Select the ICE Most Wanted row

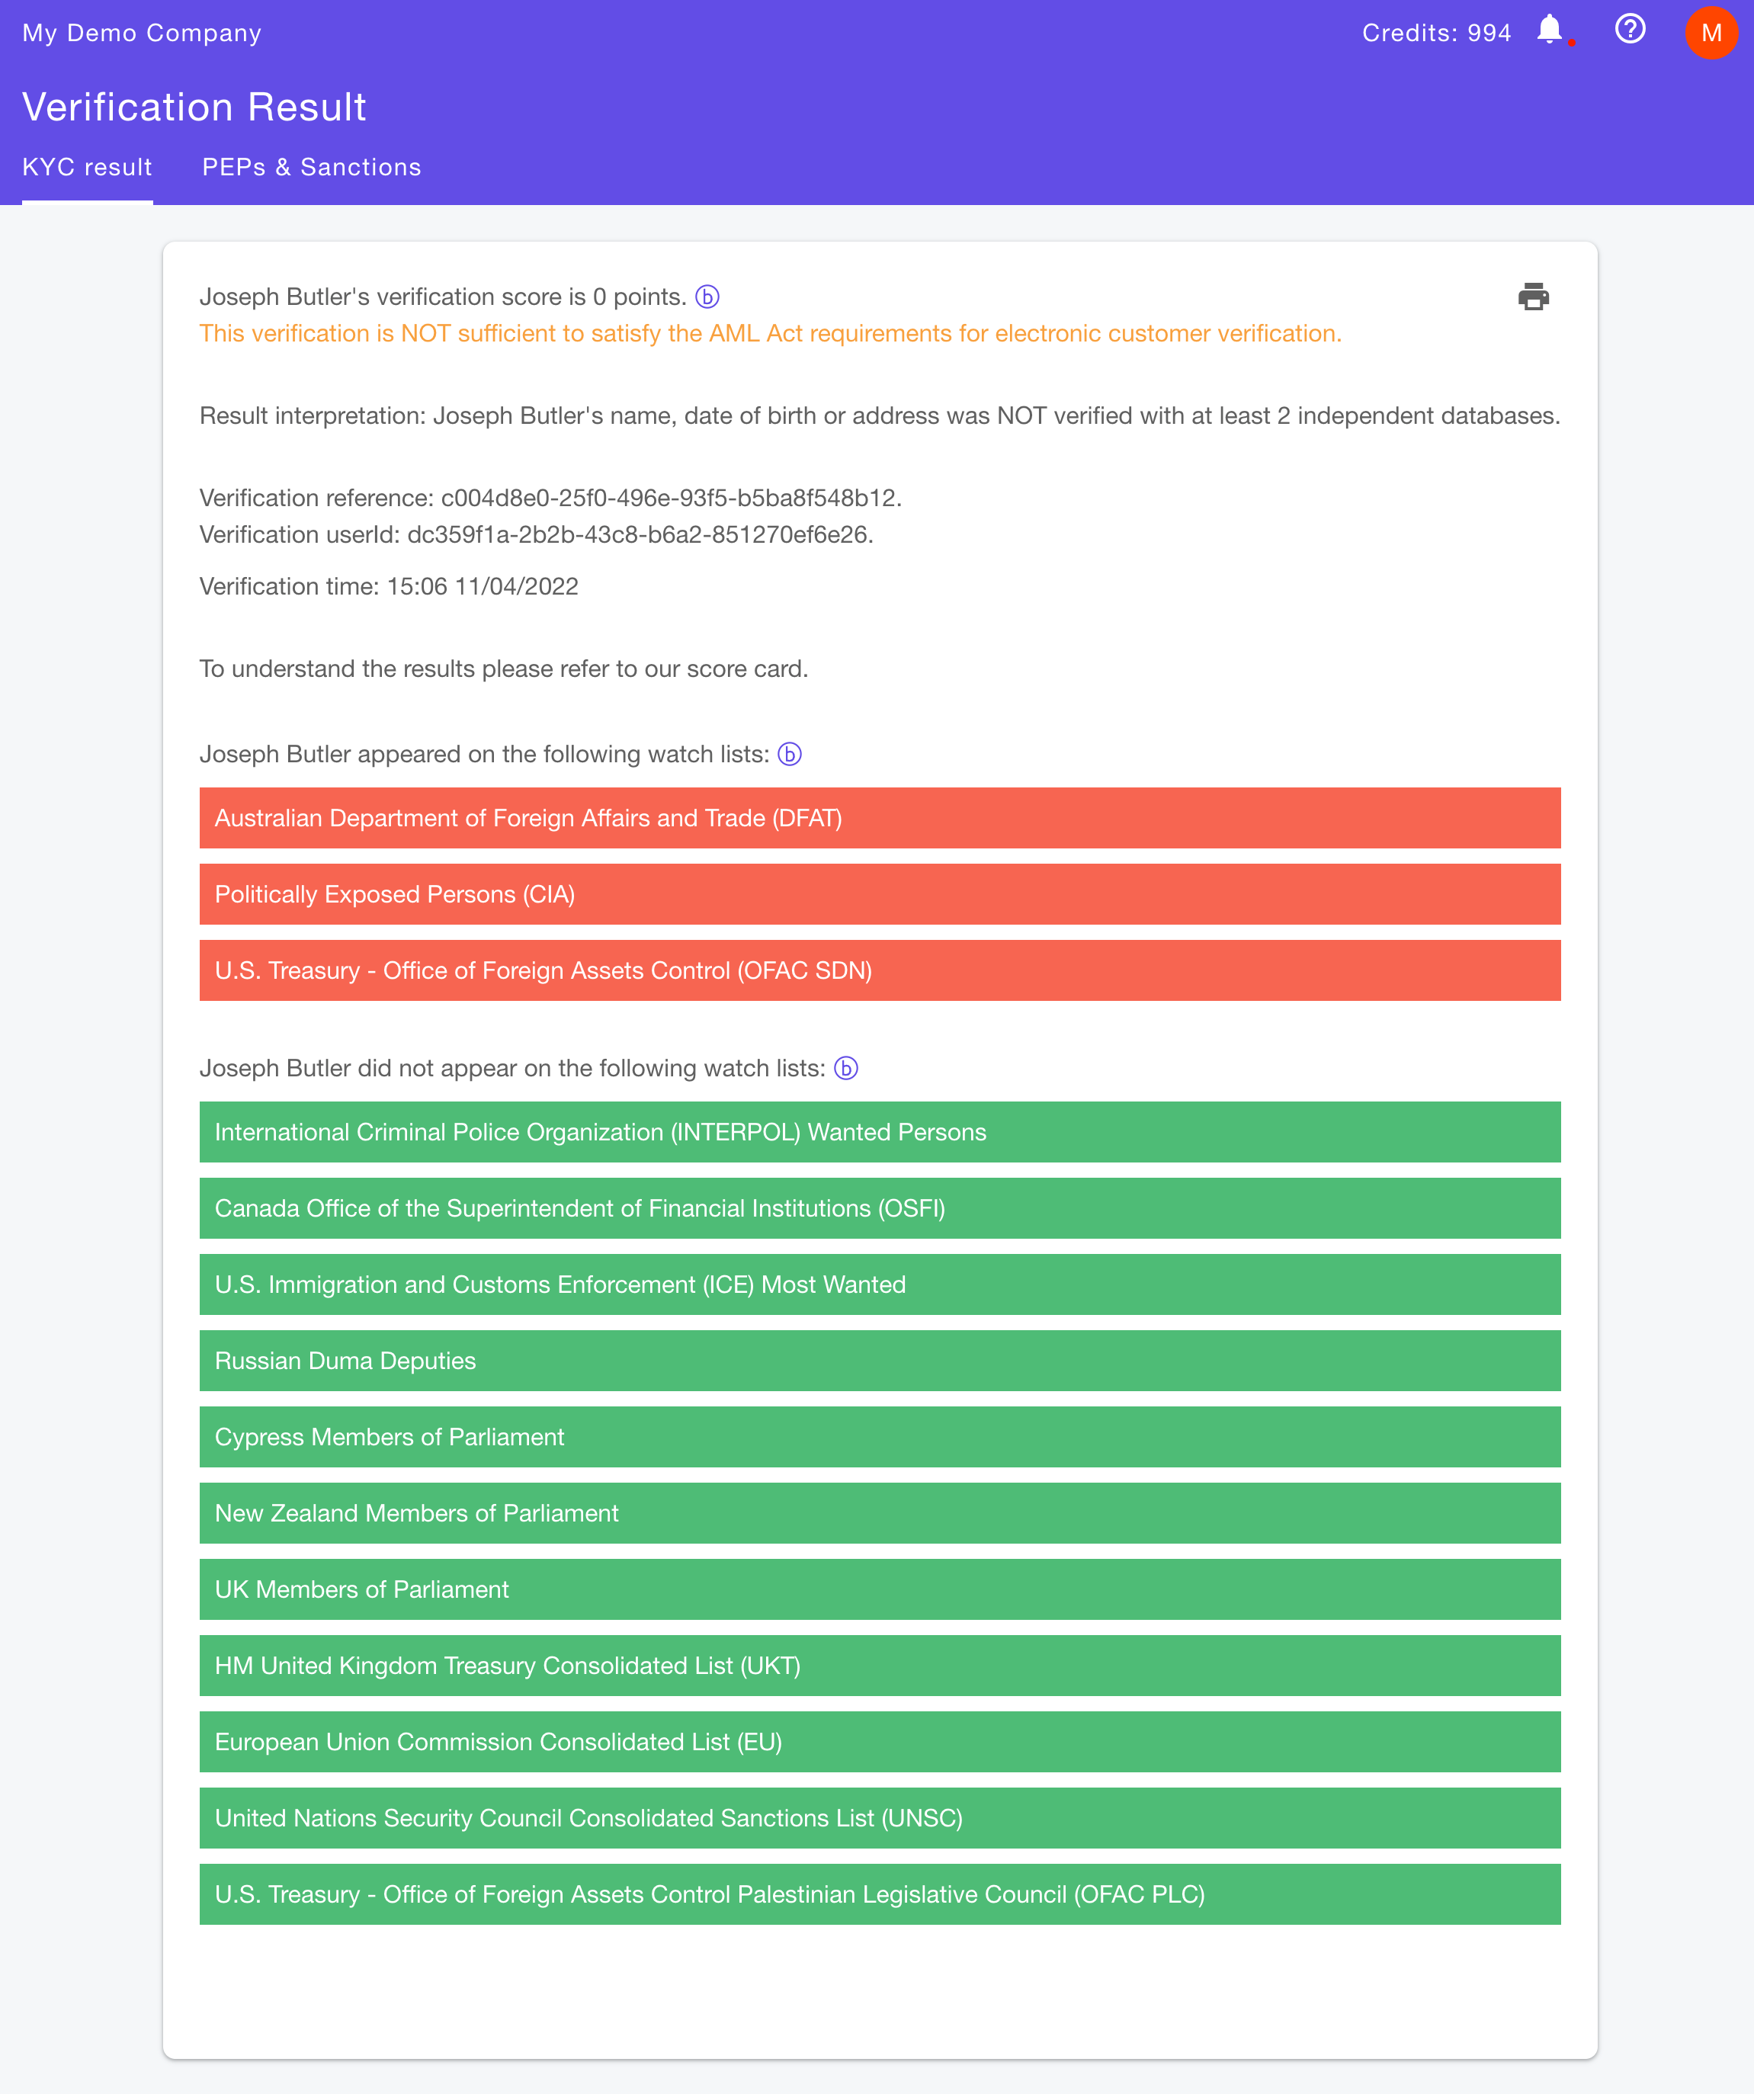pyautogui.click(x=880, y=1285)
